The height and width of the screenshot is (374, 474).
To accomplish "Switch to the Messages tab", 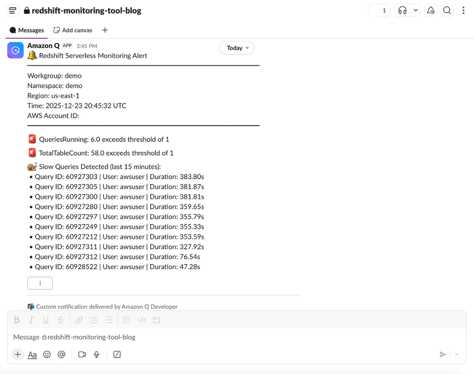I will pyautogui.click(x=27, y=30).
